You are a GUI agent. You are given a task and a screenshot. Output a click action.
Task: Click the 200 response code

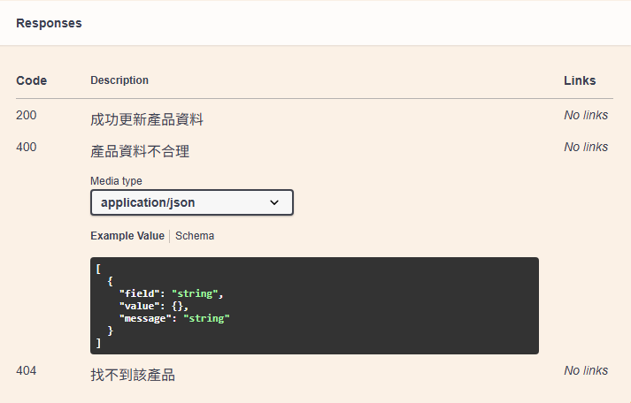coord(27,115)
